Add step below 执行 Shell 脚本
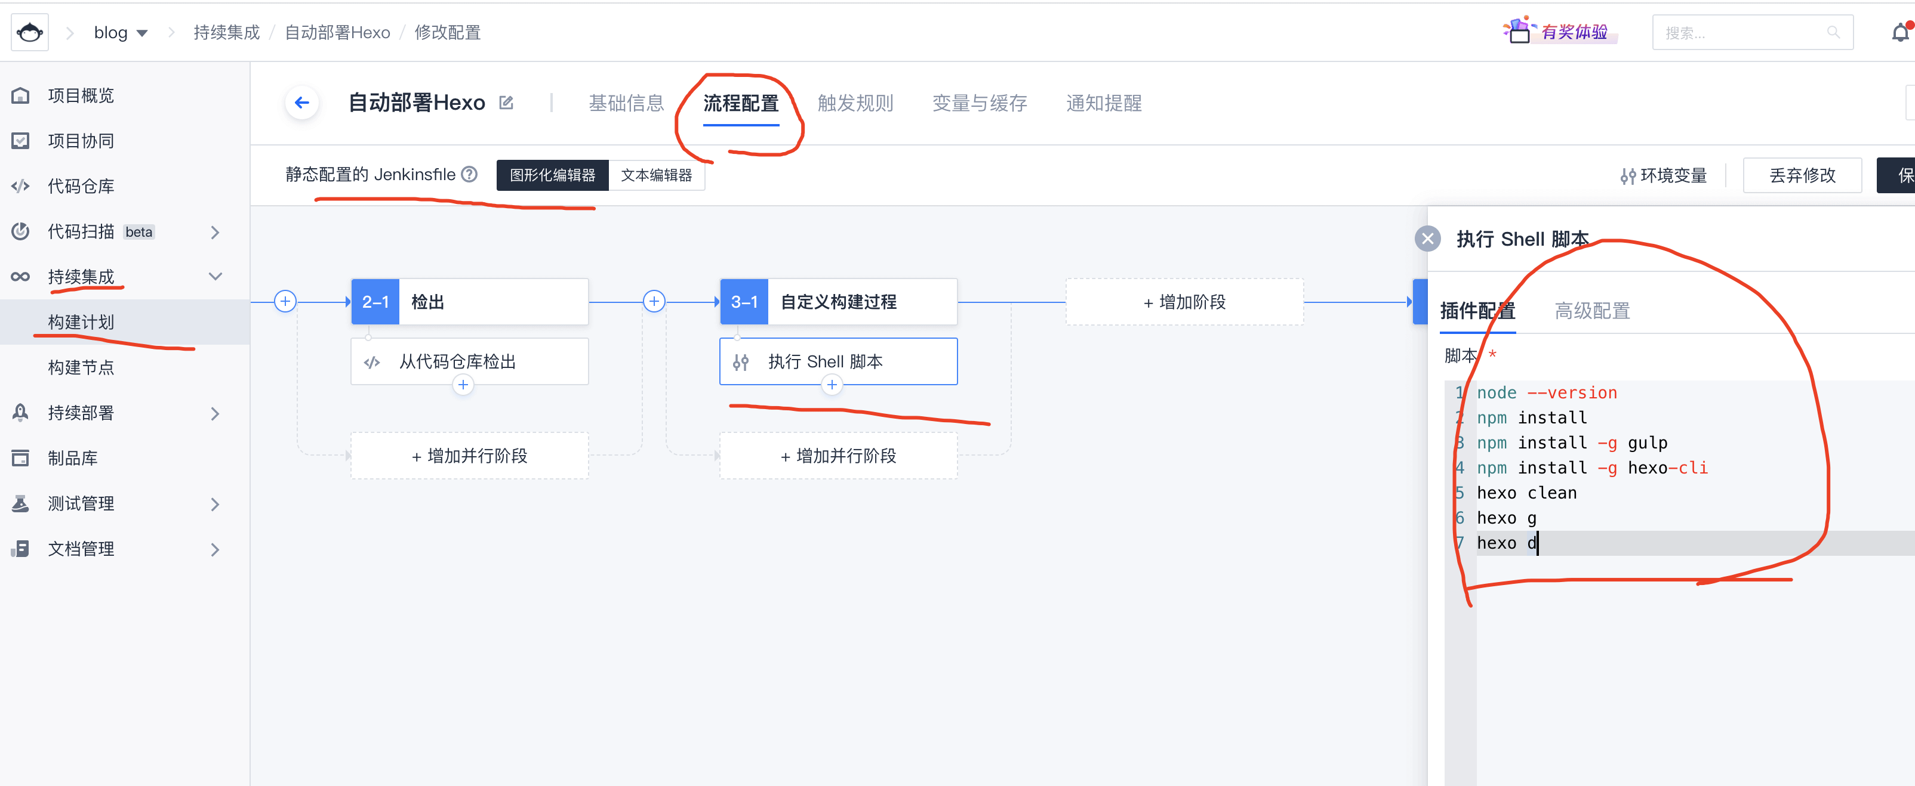Viewport: 1915px width, 786px height. tap(832, 385)
